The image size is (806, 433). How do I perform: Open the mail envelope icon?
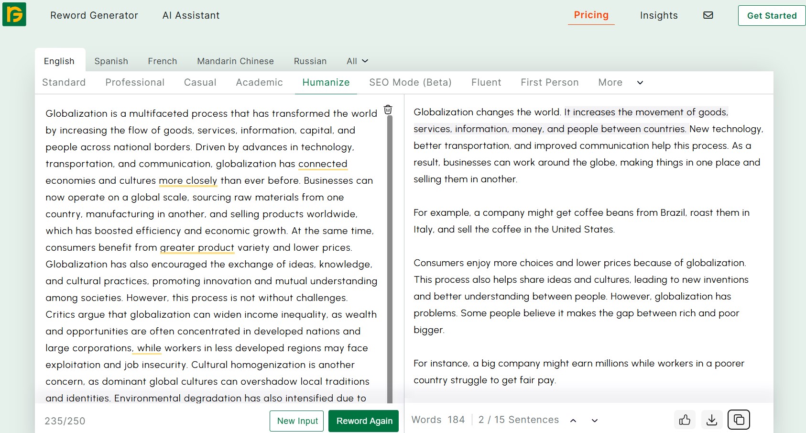(708, 15)
